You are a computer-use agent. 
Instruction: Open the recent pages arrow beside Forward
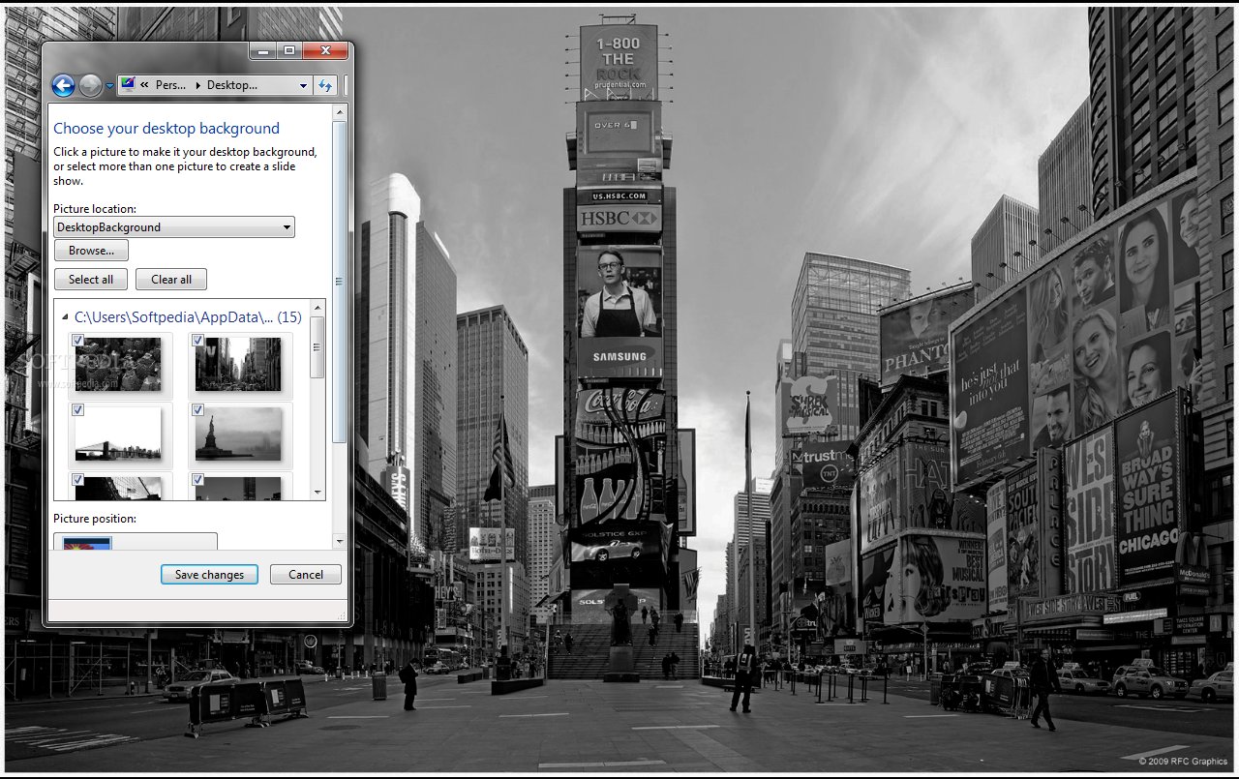pos(109,86)
